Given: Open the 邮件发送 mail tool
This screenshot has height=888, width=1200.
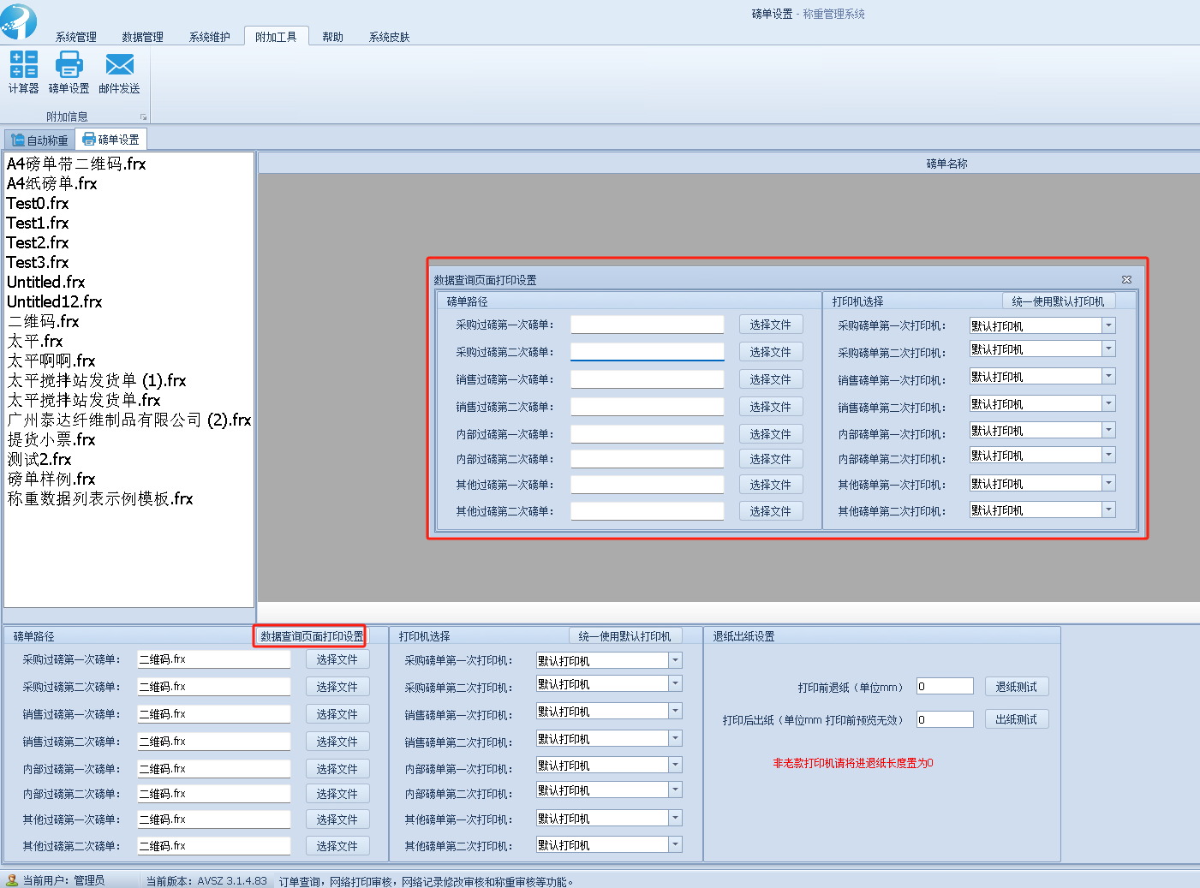Looking at the screenshot, I should point(119,72).
